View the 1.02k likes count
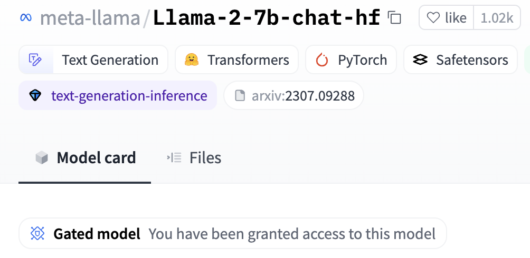530x258 pixels. pos(497,17)
